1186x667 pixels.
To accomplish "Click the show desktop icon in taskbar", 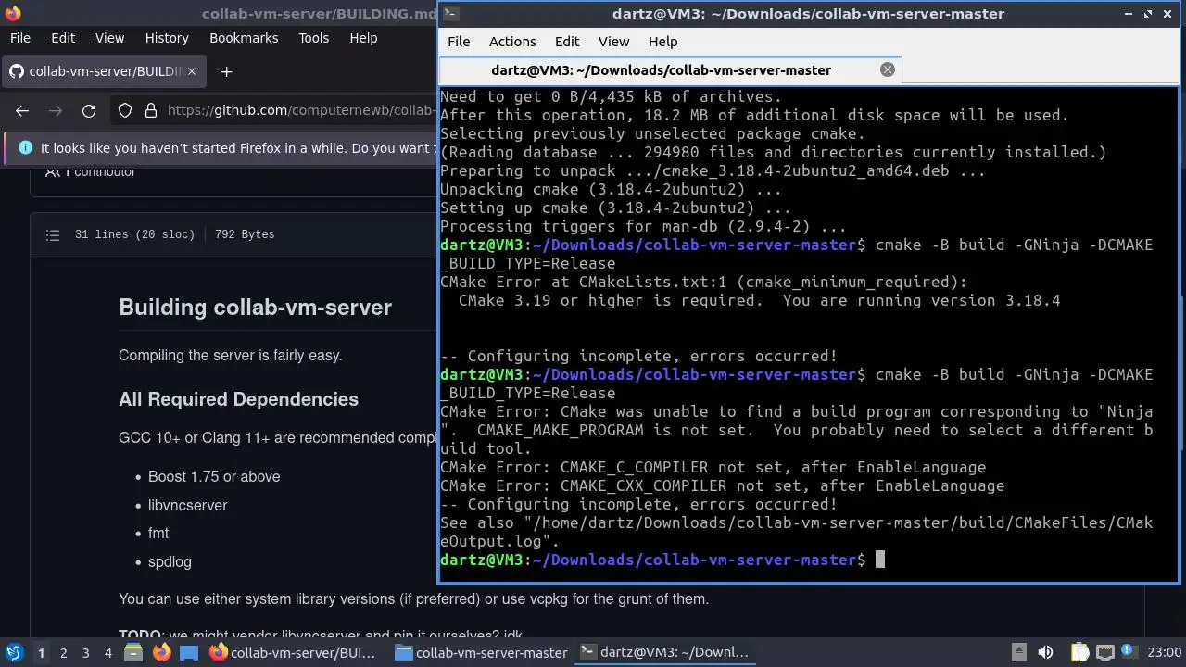I will click(189, 652).
